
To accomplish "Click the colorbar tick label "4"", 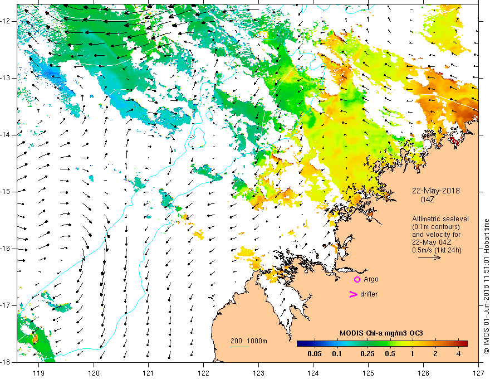I will [458, 354].
